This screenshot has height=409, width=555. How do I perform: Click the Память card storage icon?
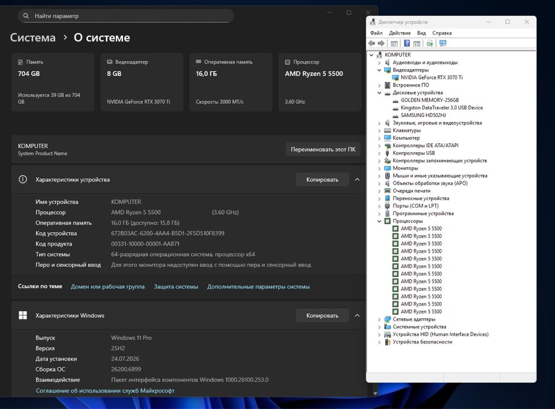[20, 62]
